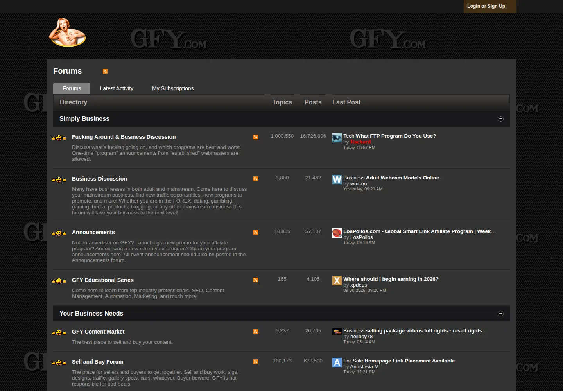Collapse the Simply Business category
Screen dimensions: 563x391
(501, 119)
